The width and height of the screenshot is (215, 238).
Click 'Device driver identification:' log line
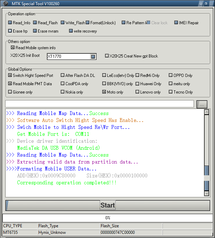[52, 141]
